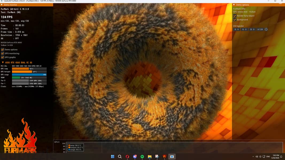
Task: Click the PCI IDs row
Action: 21,66
